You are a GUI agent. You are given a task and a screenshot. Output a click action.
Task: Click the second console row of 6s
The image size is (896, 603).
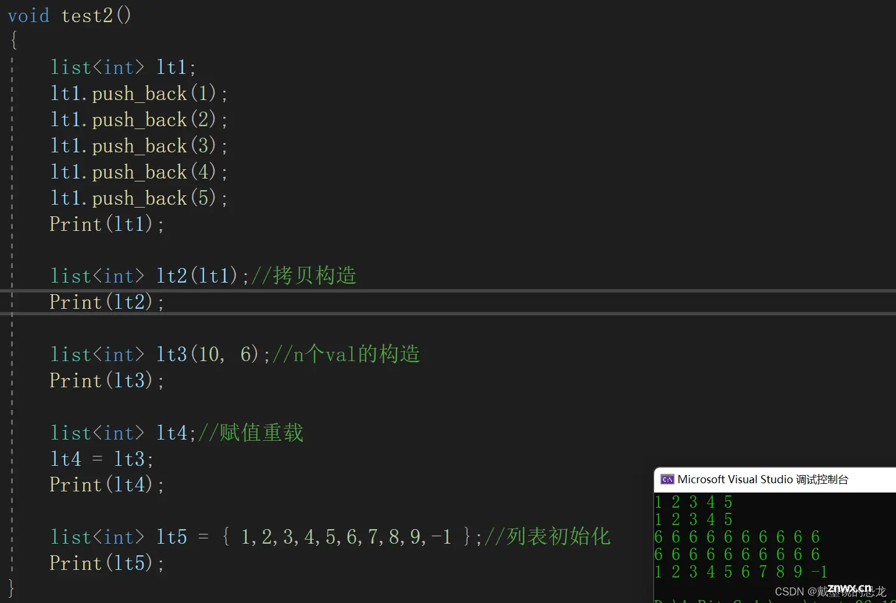[x=737, y=554]
